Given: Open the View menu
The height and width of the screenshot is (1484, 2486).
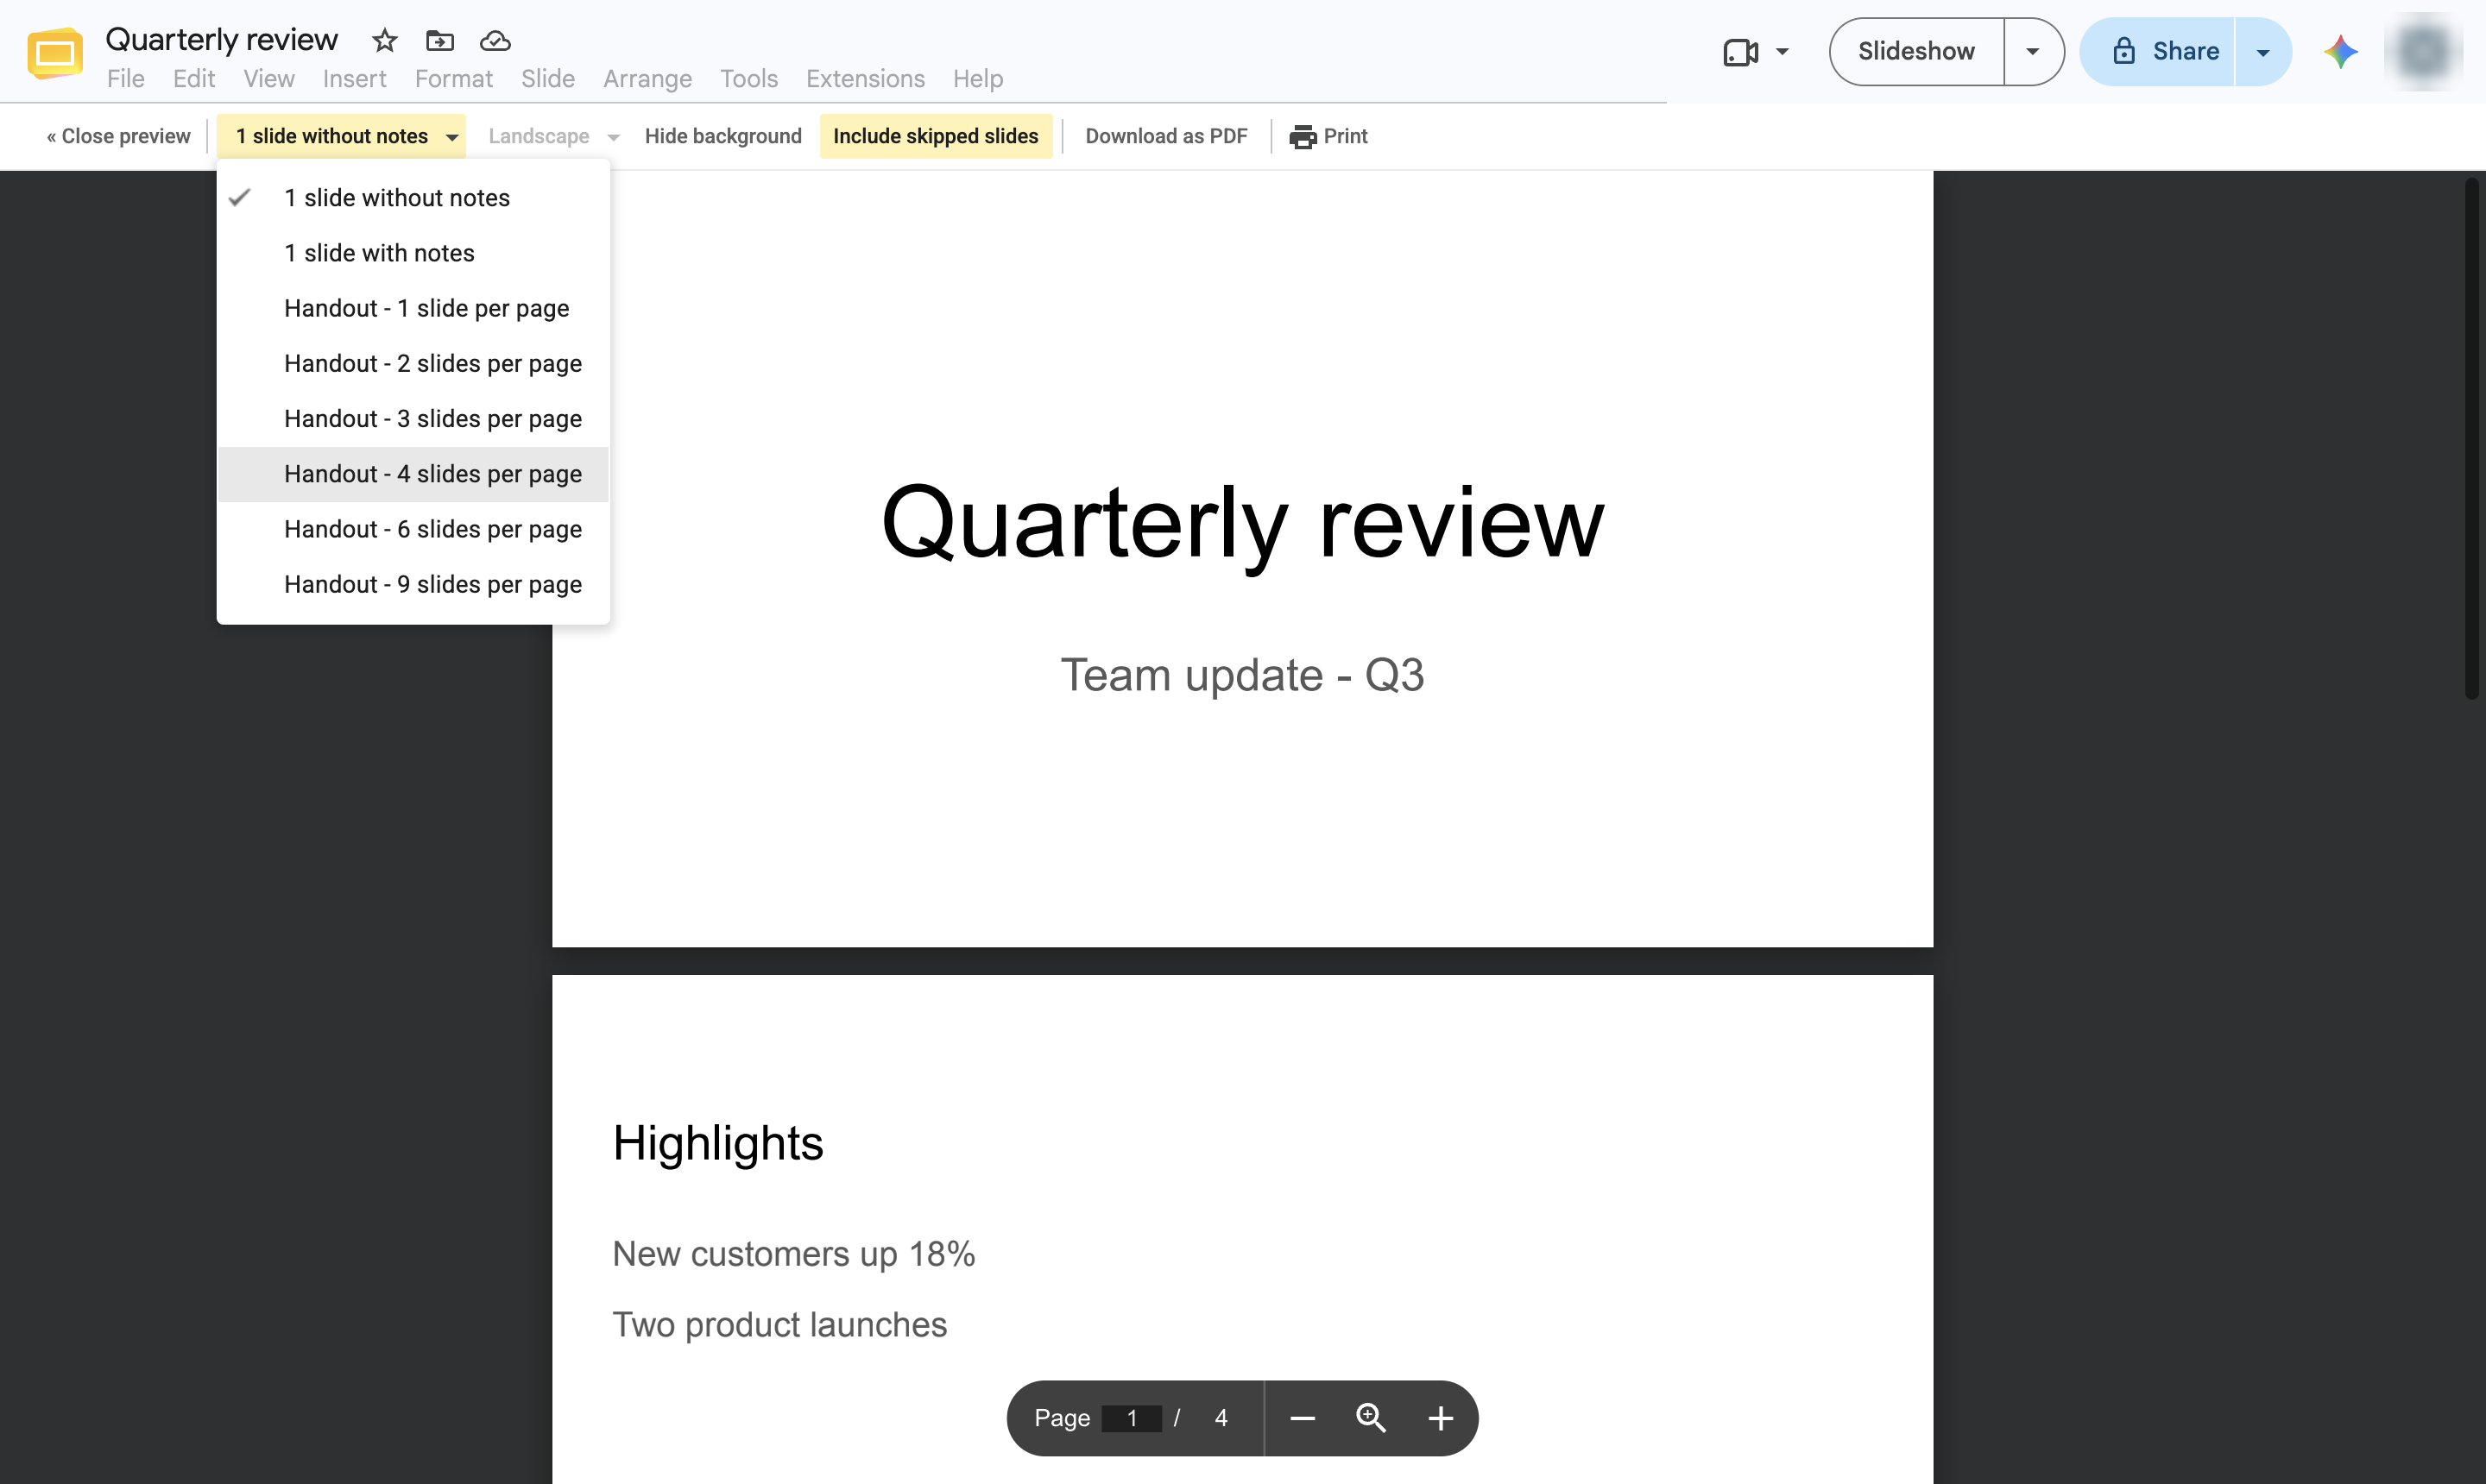Looking at the screenshot, I should click(268, 78).
